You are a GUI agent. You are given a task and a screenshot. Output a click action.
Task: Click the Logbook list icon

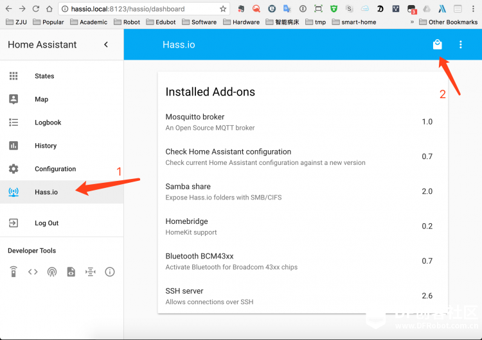click(13, 123)
